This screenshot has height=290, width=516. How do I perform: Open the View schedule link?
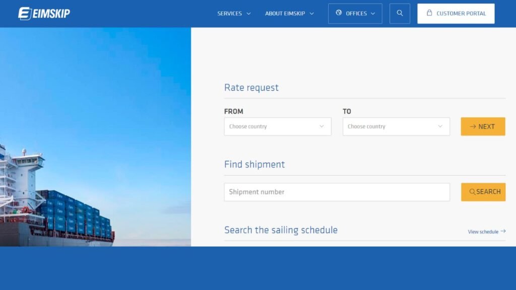tap(482, 232)
